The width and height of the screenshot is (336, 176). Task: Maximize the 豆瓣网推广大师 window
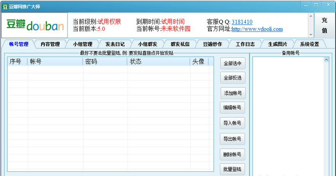316,5
